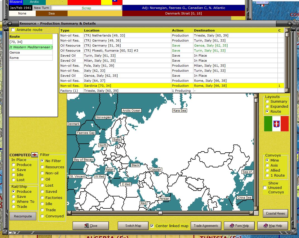
Task: Click the map horizontal scrollbar thumb
Action: click(160, 213)
